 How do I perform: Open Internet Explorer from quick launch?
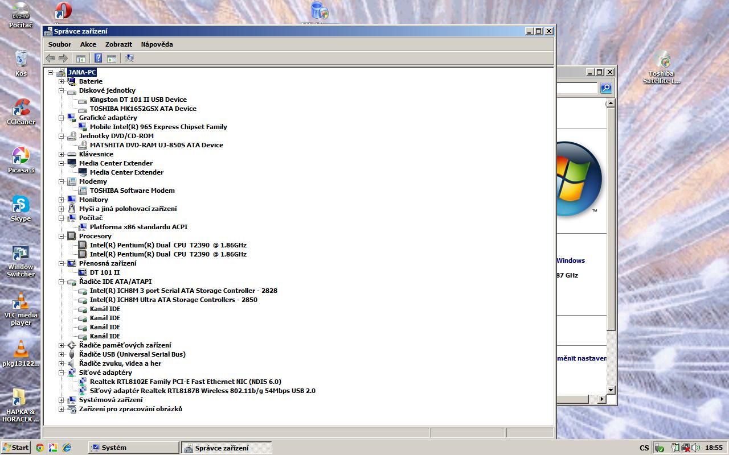point(67,448)
